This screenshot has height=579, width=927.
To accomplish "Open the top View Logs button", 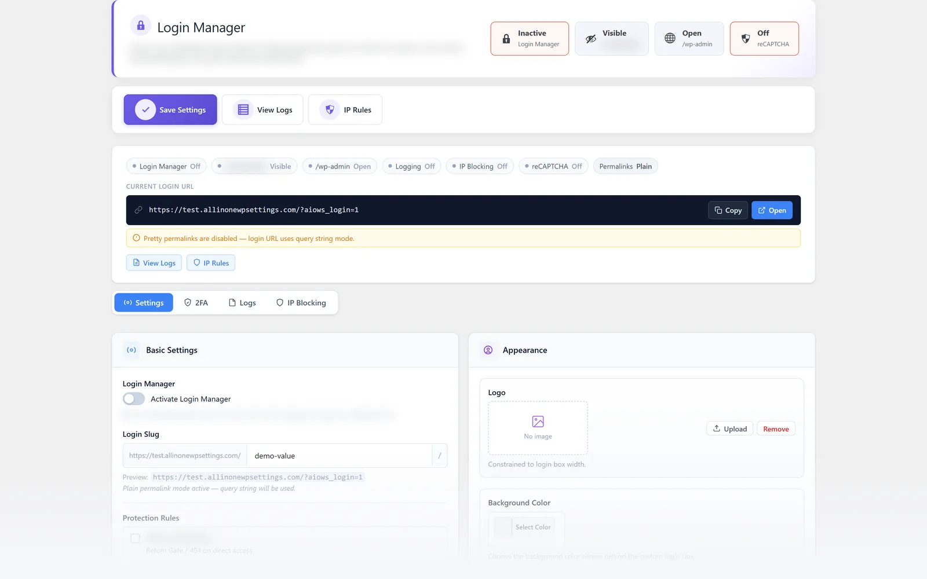I will (262, 109).
